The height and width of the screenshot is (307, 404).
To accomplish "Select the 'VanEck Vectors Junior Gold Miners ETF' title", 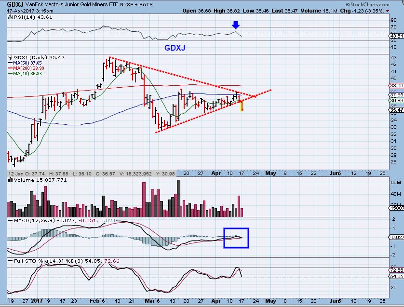I will (72, 4).
